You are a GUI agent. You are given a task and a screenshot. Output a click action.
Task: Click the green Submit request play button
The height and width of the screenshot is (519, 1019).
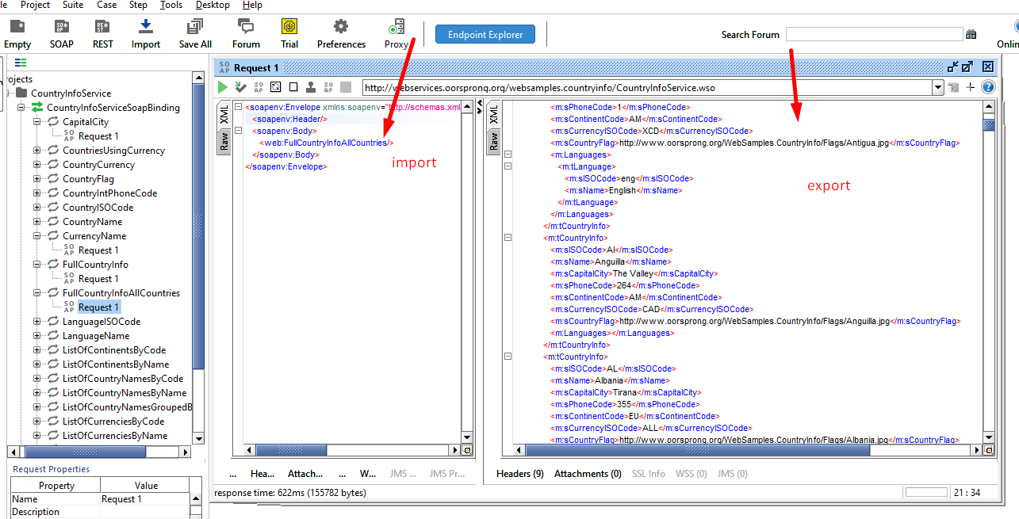(x=223, y=87)
